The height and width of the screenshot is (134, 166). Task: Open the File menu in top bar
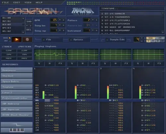pos(6,2)
